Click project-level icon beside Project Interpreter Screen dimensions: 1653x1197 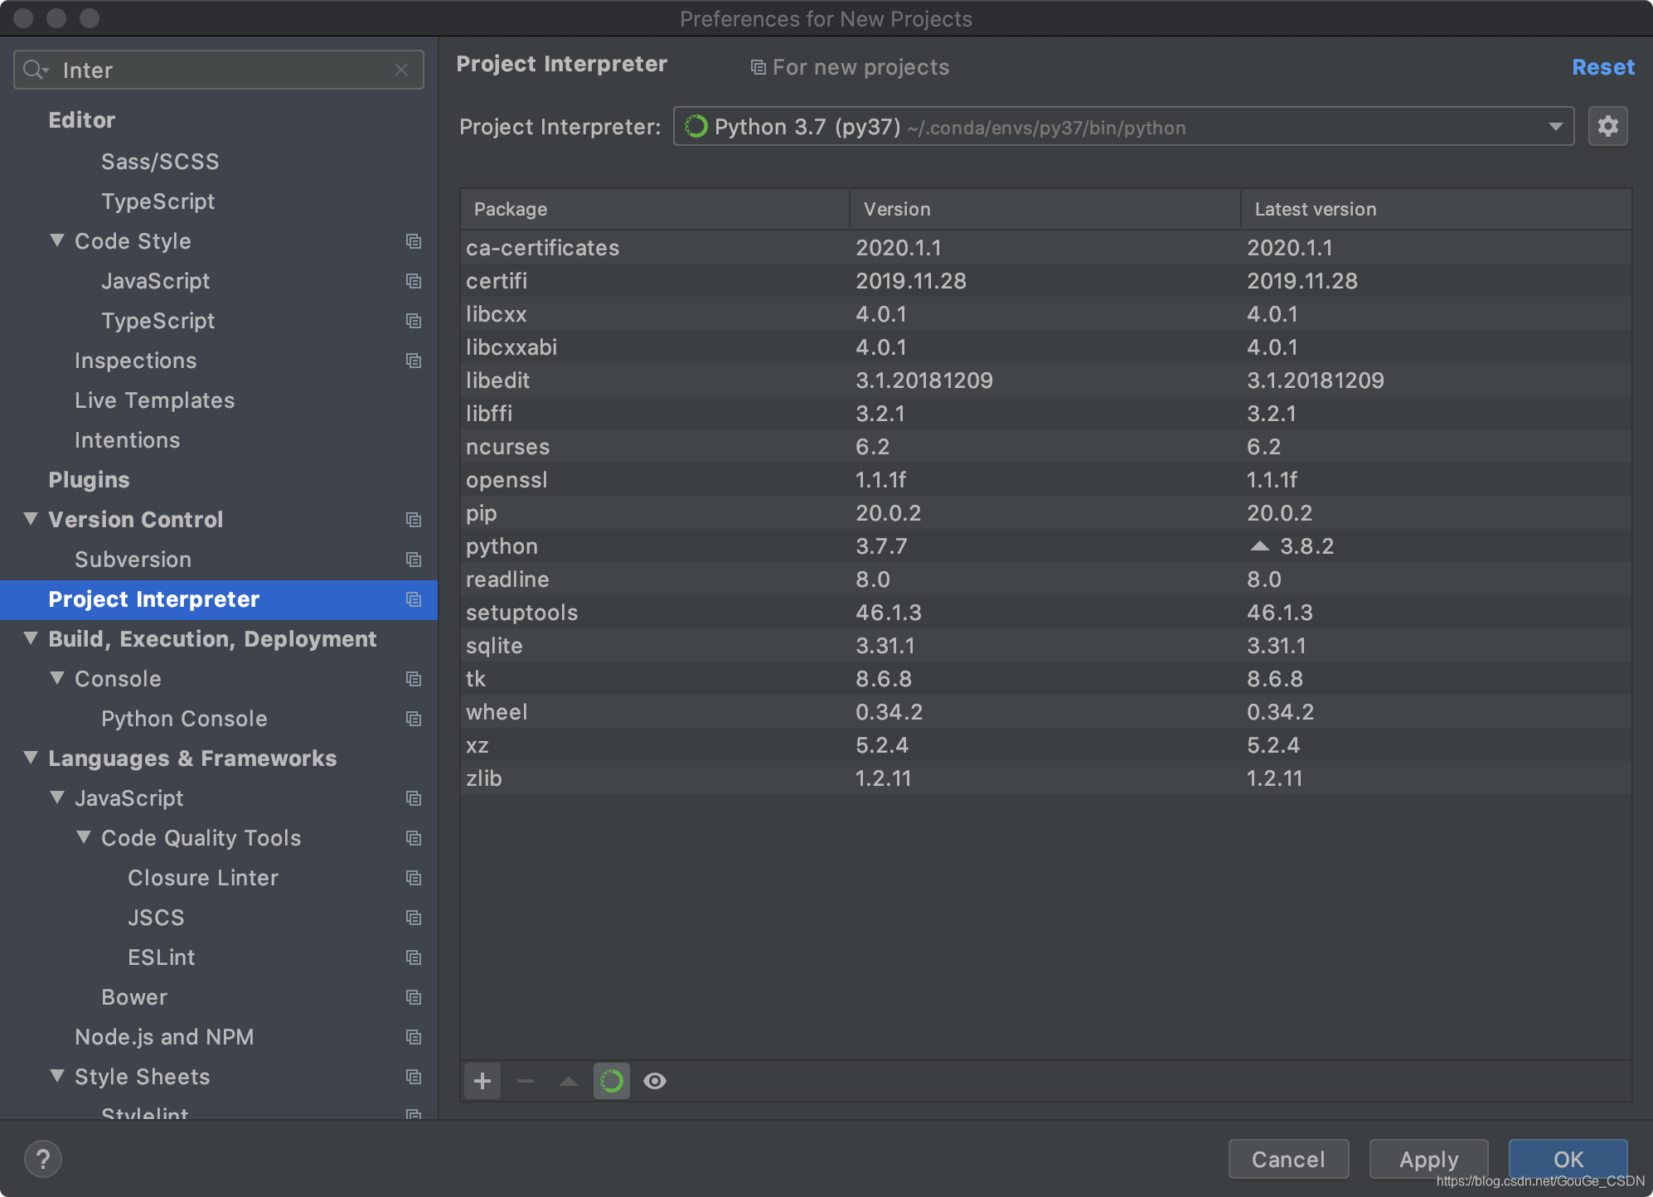click(x=414, y=599)
